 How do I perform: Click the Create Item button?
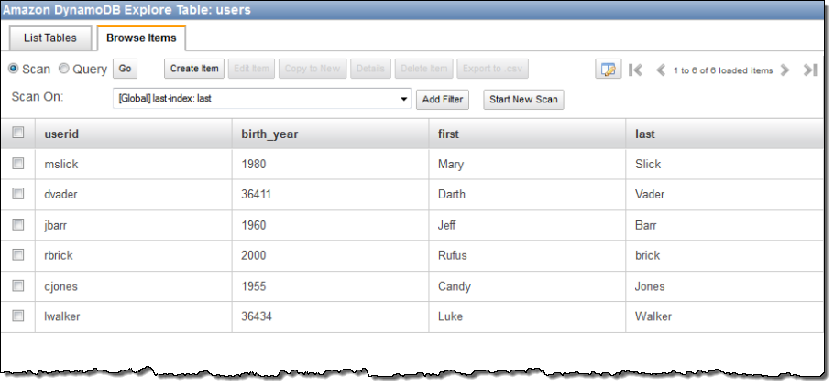point(194,70)
